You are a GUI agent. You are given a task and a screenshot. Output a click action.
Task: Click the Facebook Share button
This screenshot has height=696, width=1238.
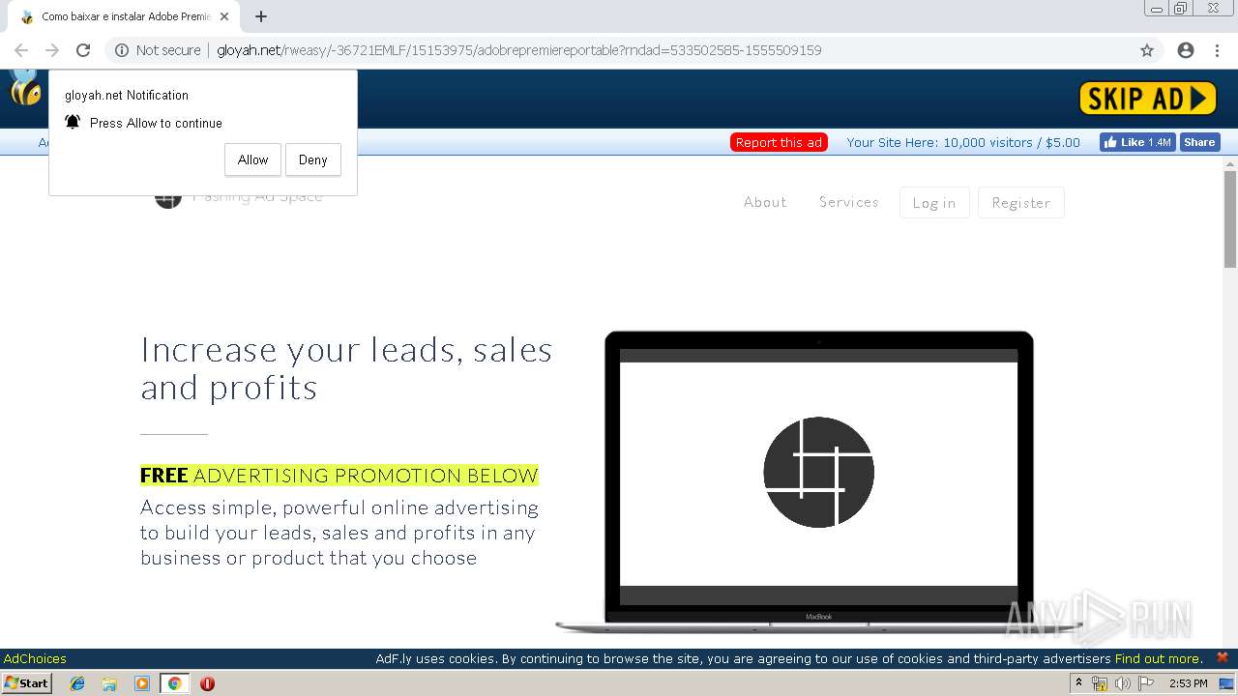tap(1199, 142)
